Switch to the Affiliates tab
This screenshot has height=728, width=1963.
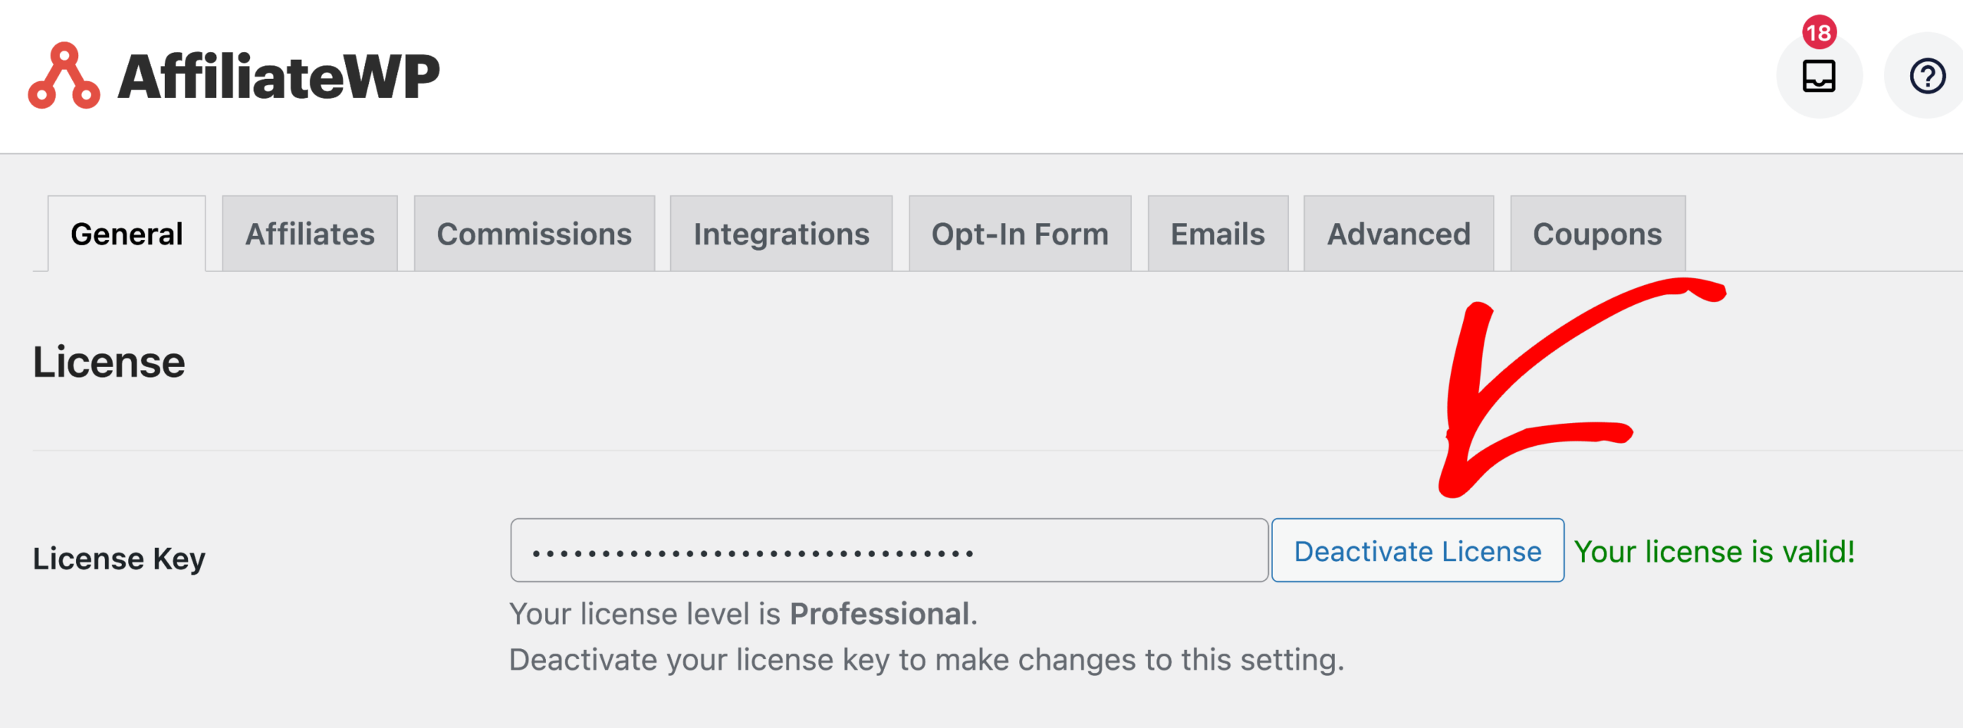click(x=310, y=234)
